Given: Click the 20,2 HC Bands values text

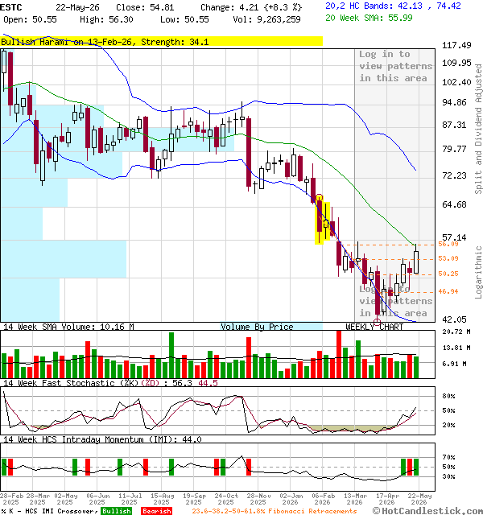Looking at the screenshot, I should coord(393,6).
